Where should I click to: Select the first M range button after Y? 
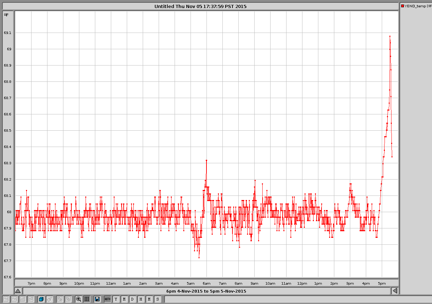124,299
